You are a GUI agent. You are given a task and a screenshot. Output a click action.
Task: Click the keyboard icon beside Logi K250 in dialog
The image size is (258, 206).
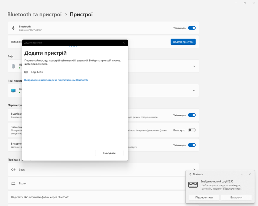[26, 72]
